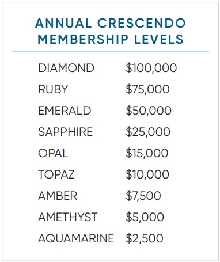Select the EMERALD membership level label
The height and width of the screenshot is (262, 220).
(65, 111)
